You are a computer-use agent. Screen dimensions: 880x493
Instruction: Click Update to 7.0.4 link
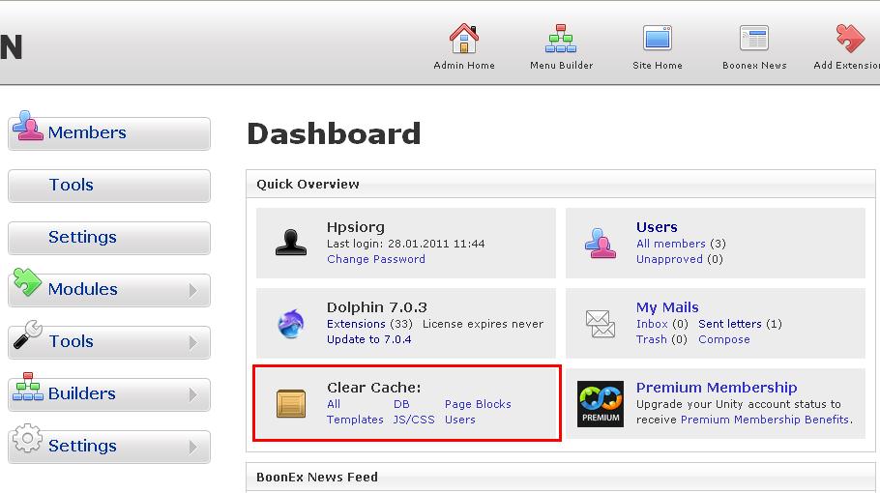(368, 339)
